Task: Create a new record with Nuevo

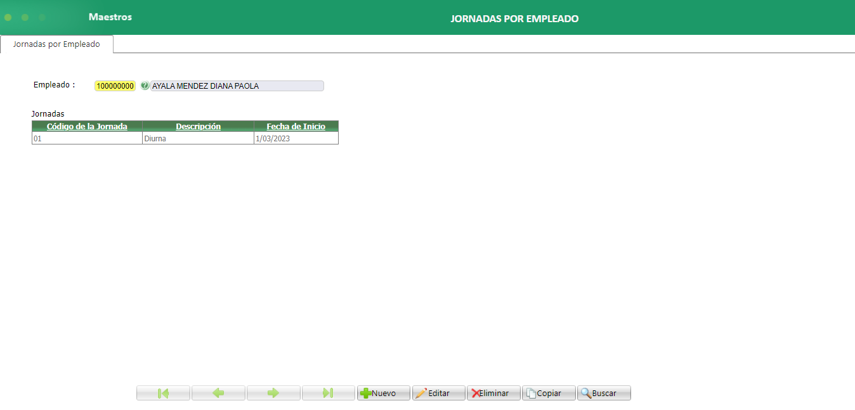Action: 384,393
